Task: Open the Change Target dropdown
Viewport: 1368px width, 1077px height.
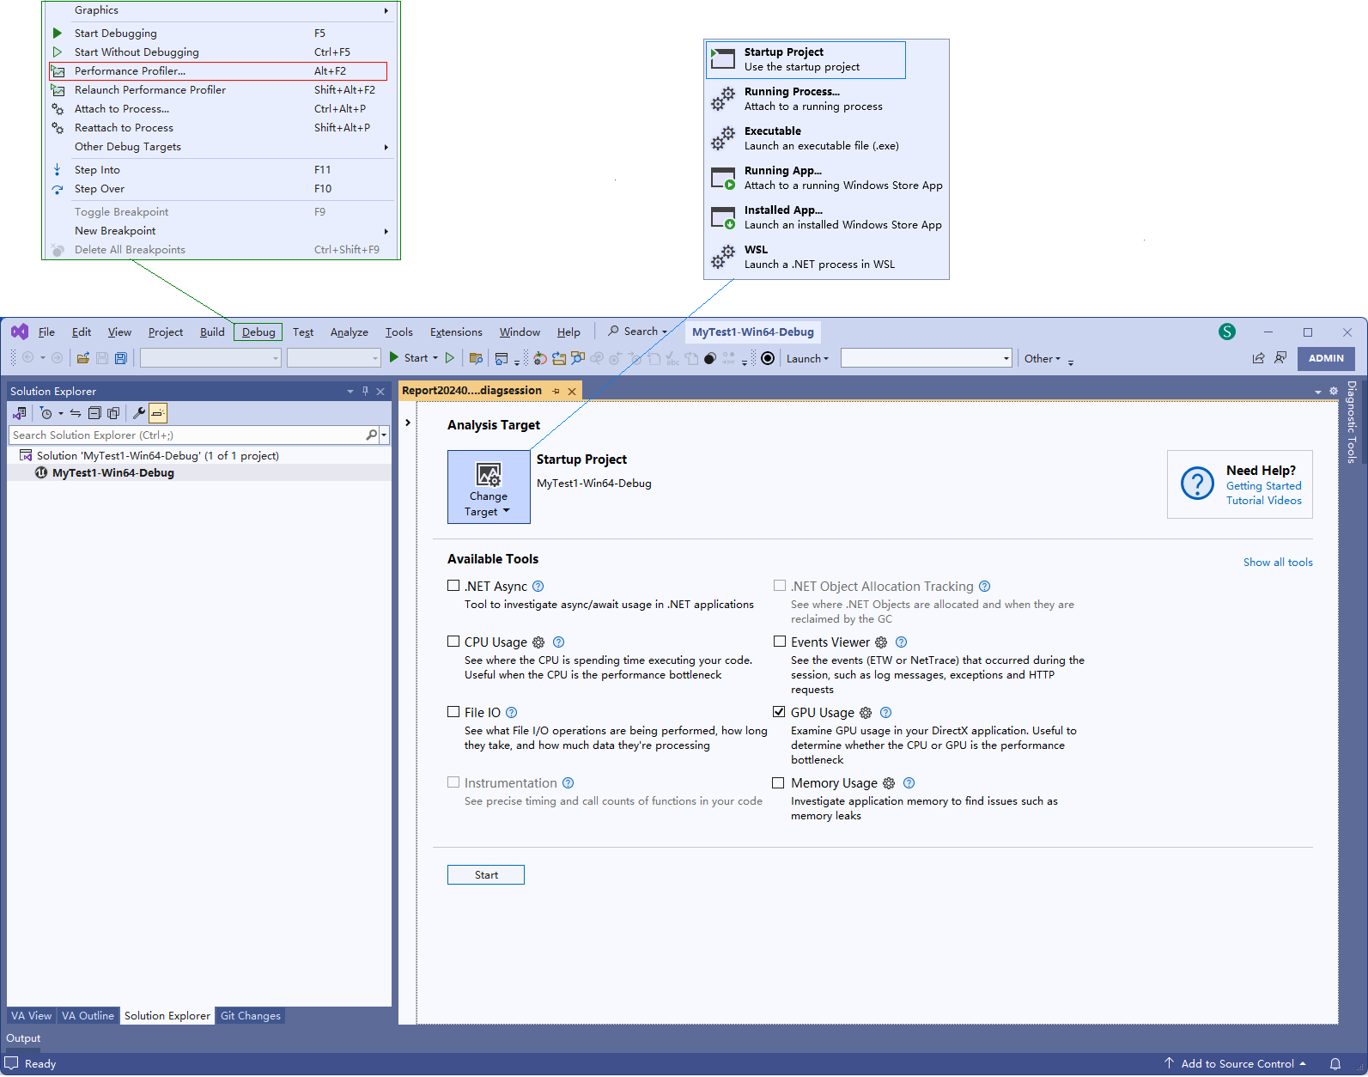Action: [489, 487]
